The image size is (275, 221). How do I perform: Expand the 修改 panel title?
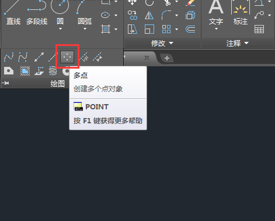[x=162, y=43]
